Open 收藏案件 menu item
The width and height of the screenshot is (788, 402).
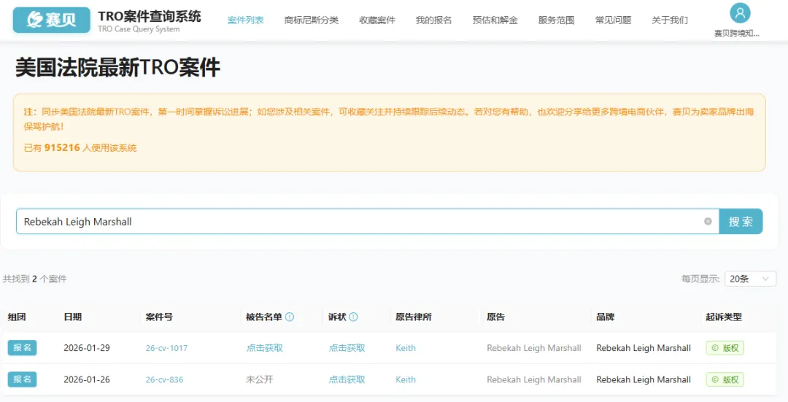(x=377, y=20)
